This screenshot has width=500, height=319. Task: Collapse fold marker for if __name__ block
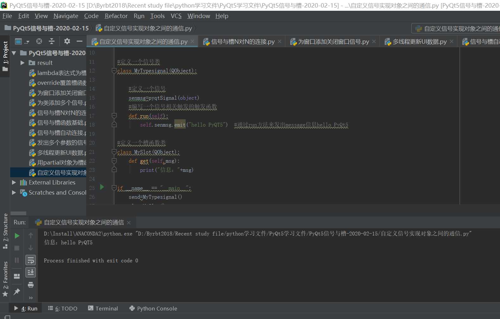click(114, 188)
